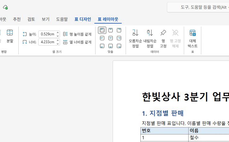
Task: Click the cloud save status icon
Action: pyautogui.click(x=5, y=7)
